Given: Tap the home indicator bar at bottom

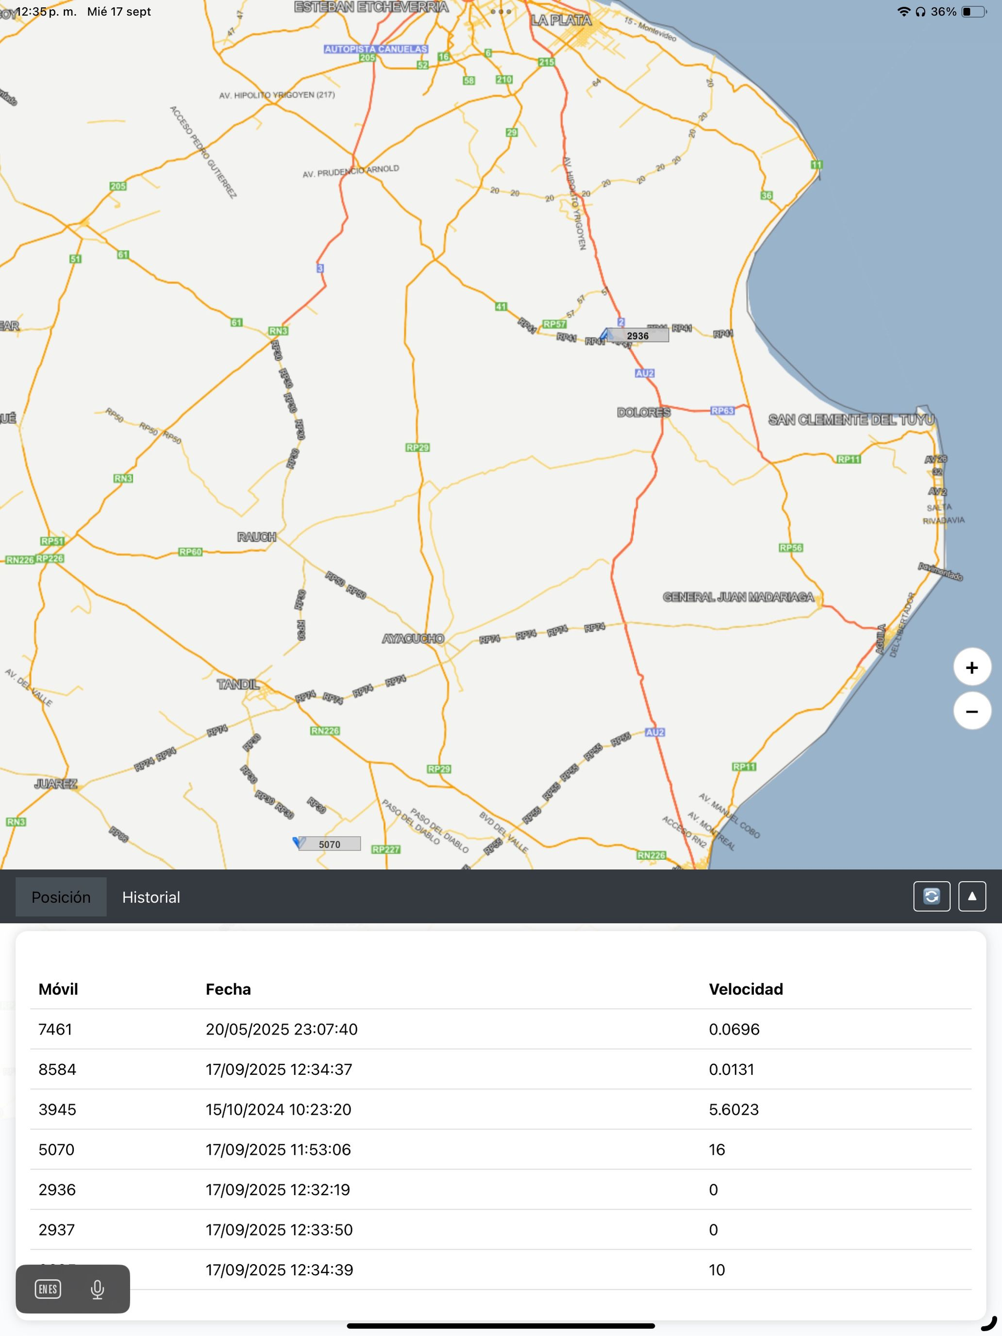Looking at the screenshot, I should 501,1326.
